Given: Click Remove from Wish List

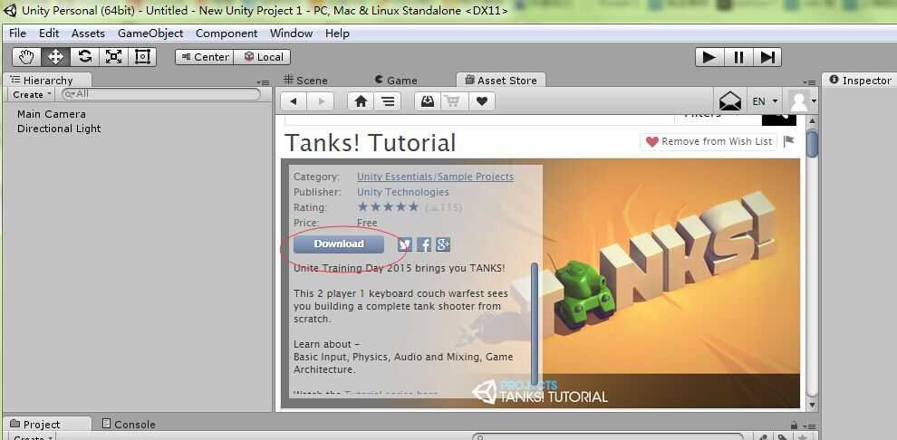Looking at the screenshot, I should [709, 141].
